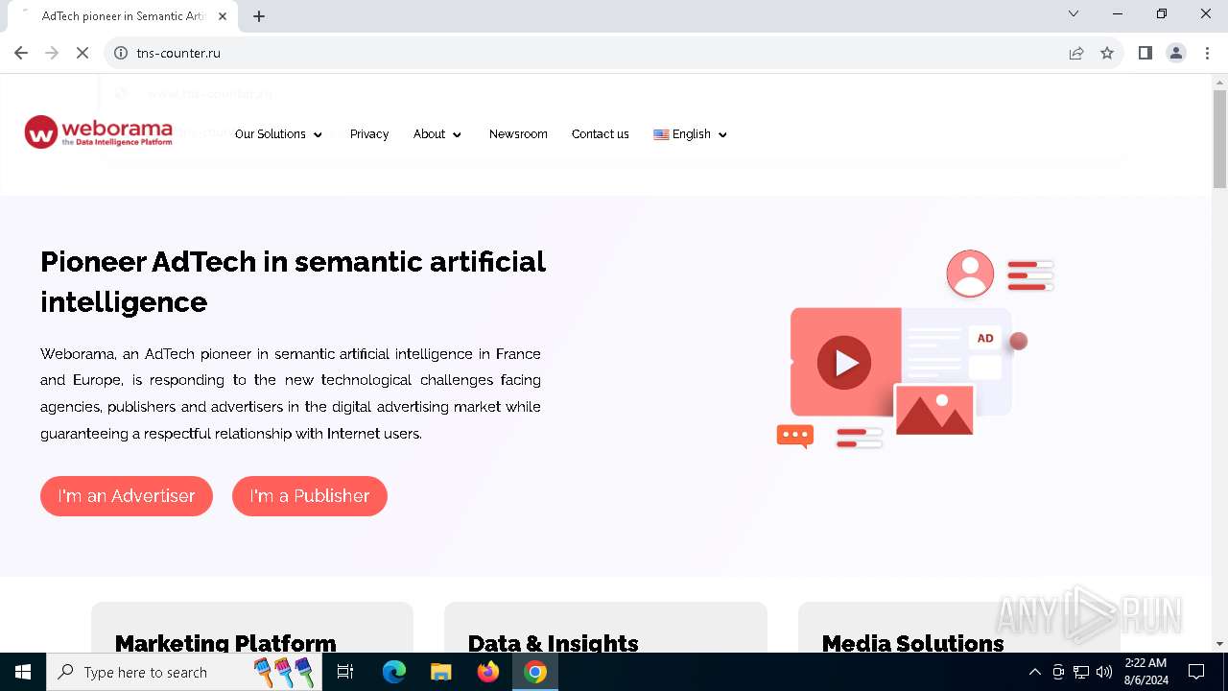1228x691 pixels.
Task: Click the page vertical scrollbar thumb
Action: coord(1219,139)
